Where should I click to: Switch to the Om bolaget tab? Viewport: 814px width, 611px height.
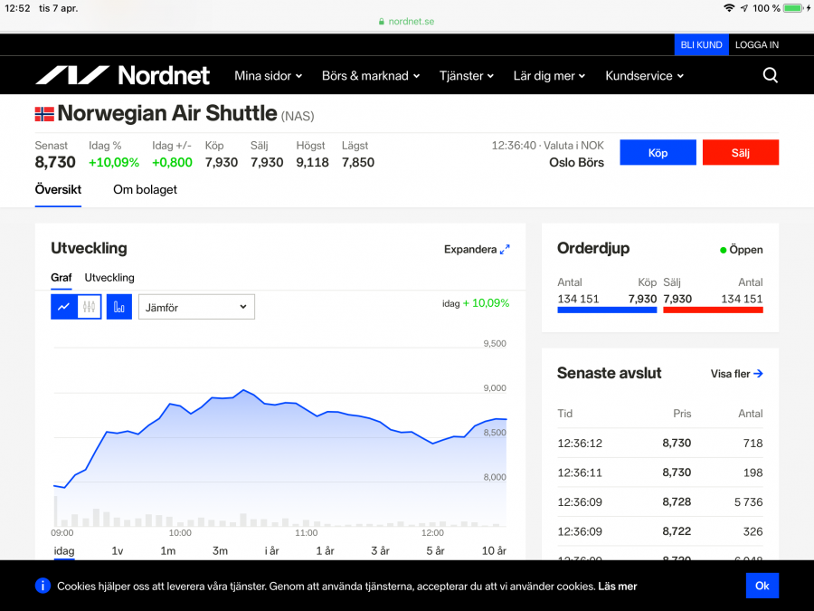pyautogui.click(x=145, y=189)
